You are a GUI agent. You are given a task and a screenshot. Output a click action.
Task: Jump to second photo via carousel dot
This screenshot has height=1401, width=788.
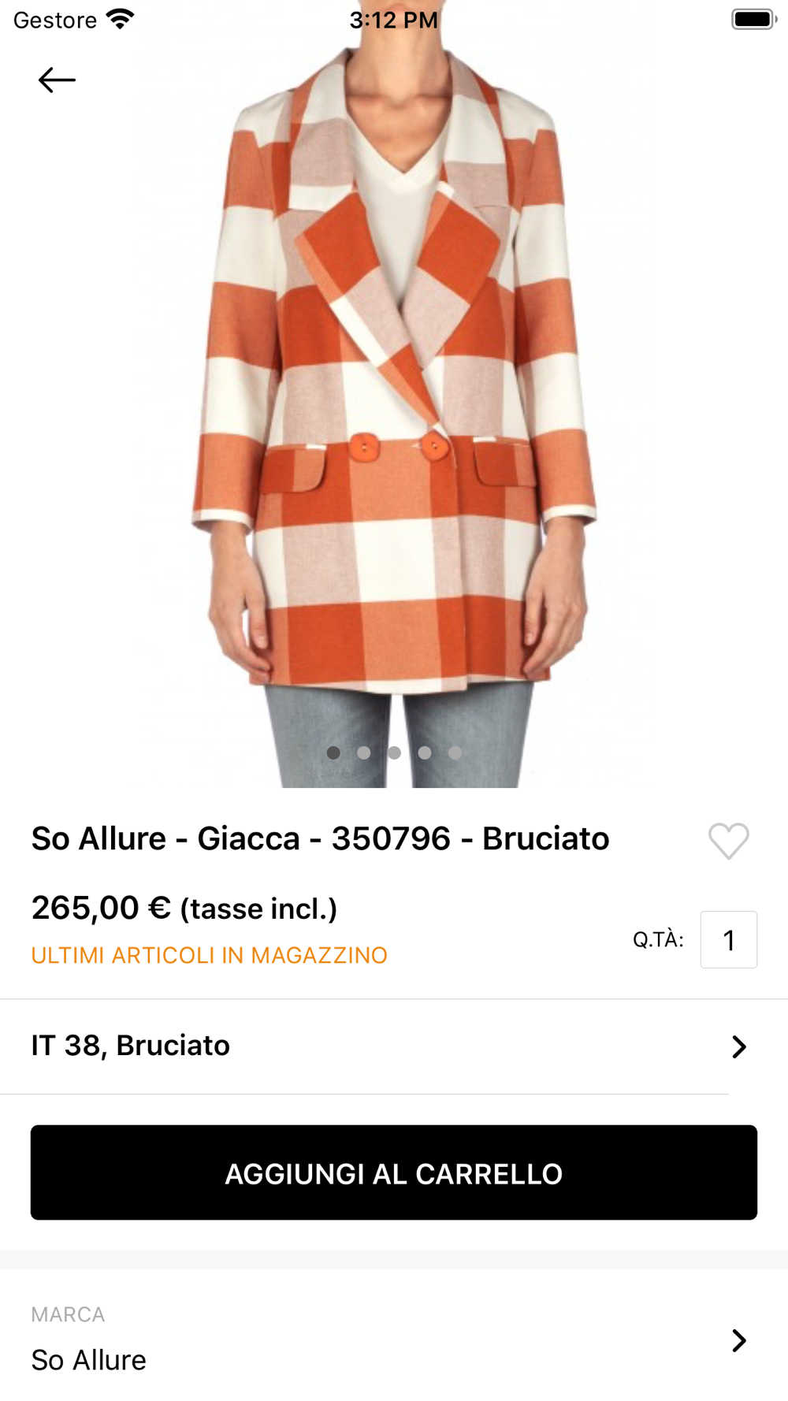pyautogui.click(x=364, y=753)
